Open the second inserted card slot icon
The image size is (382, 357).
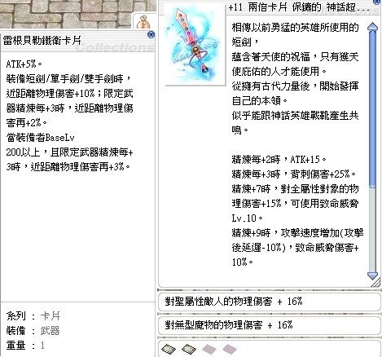[x=189, y=349]
